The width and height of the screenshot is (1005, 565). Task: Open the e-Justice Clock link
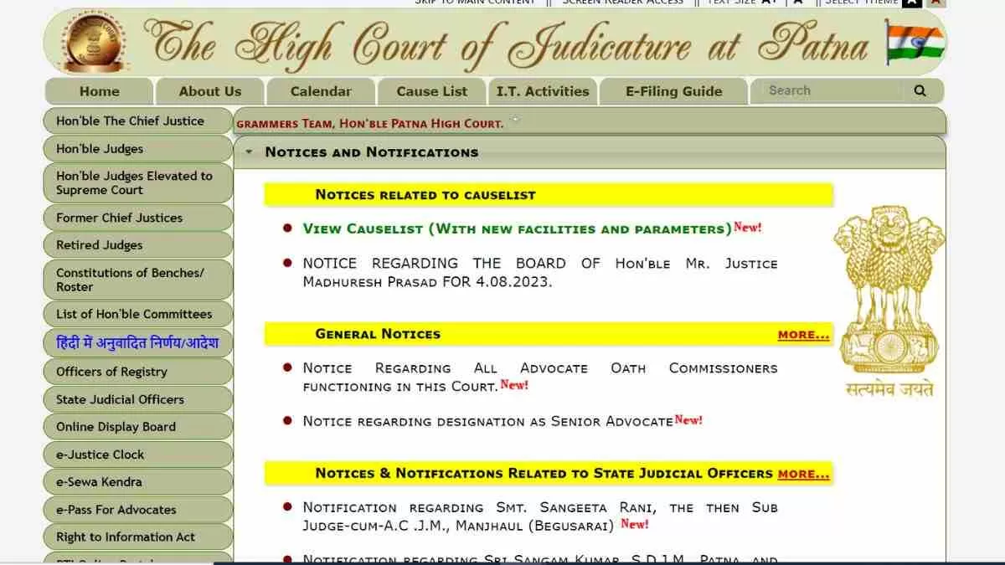138,455
